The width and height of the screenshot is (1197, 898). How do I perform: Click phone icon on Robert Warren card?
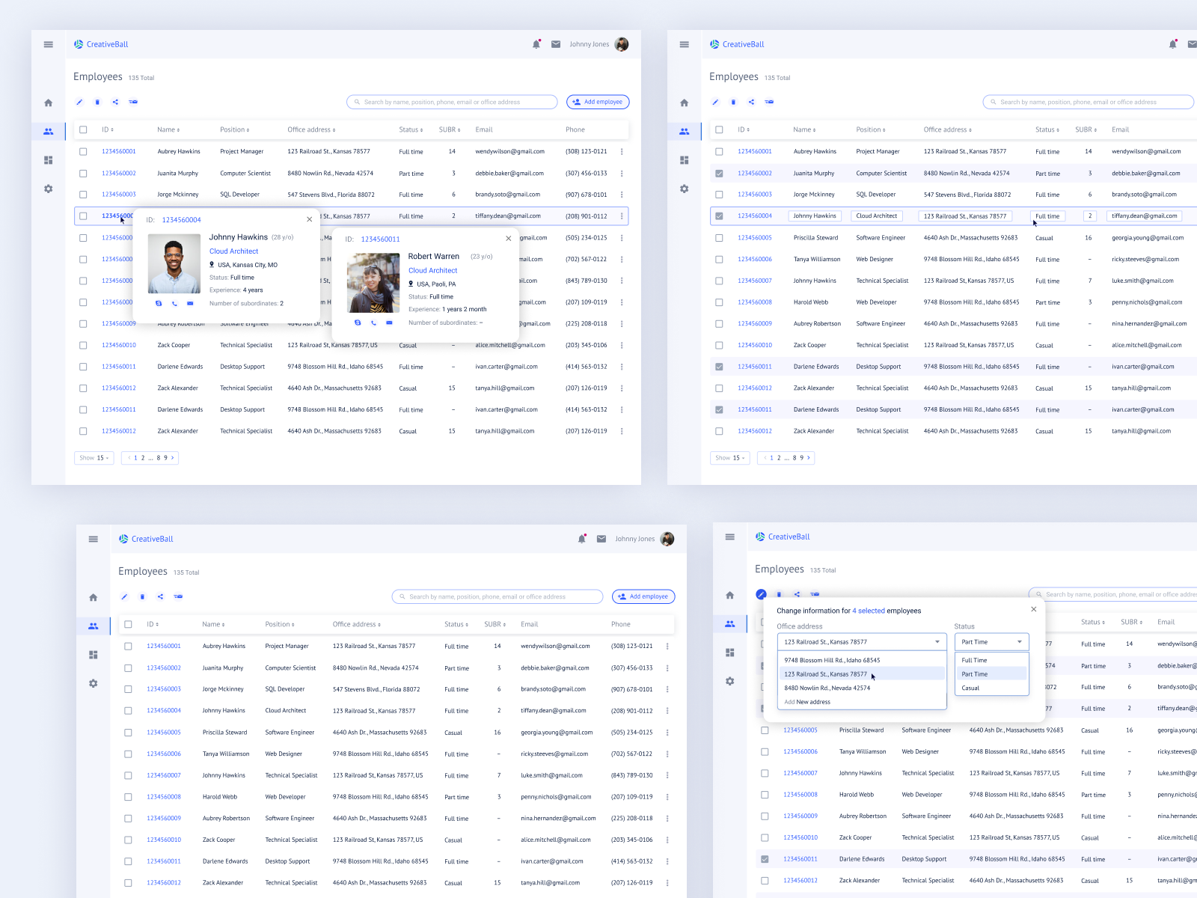point(373,323)
